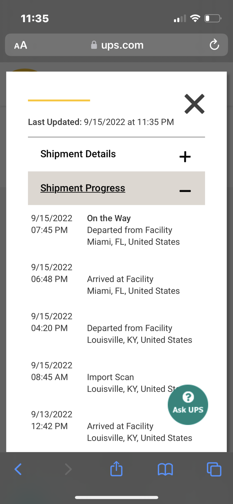The width and height of the screenshot is (233, 504).
Task: Tap the 11:35 status bar clock
Action: [35, 18]
